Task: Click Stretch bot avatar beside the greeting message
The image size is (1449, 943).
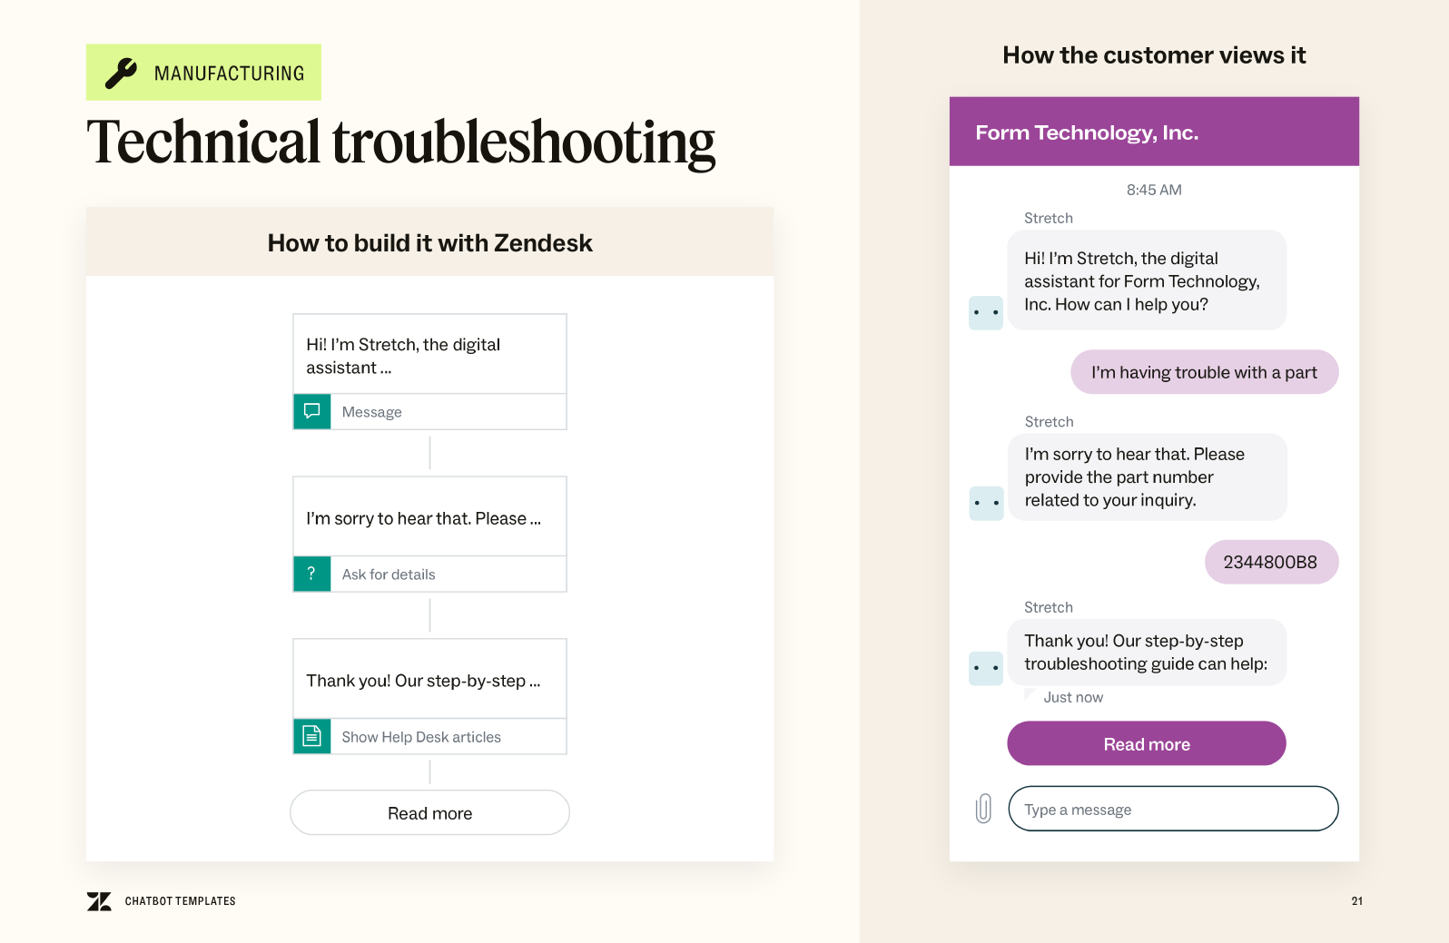Action: pos(986,313)
